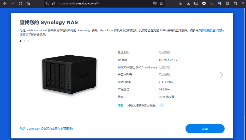Open the 数据收集披露 link
Viewport: 246px width, 140px height.
(207, 30)
